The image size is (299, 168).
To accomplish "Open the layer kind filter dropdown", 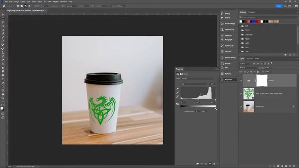I will (x=246, y=63).
